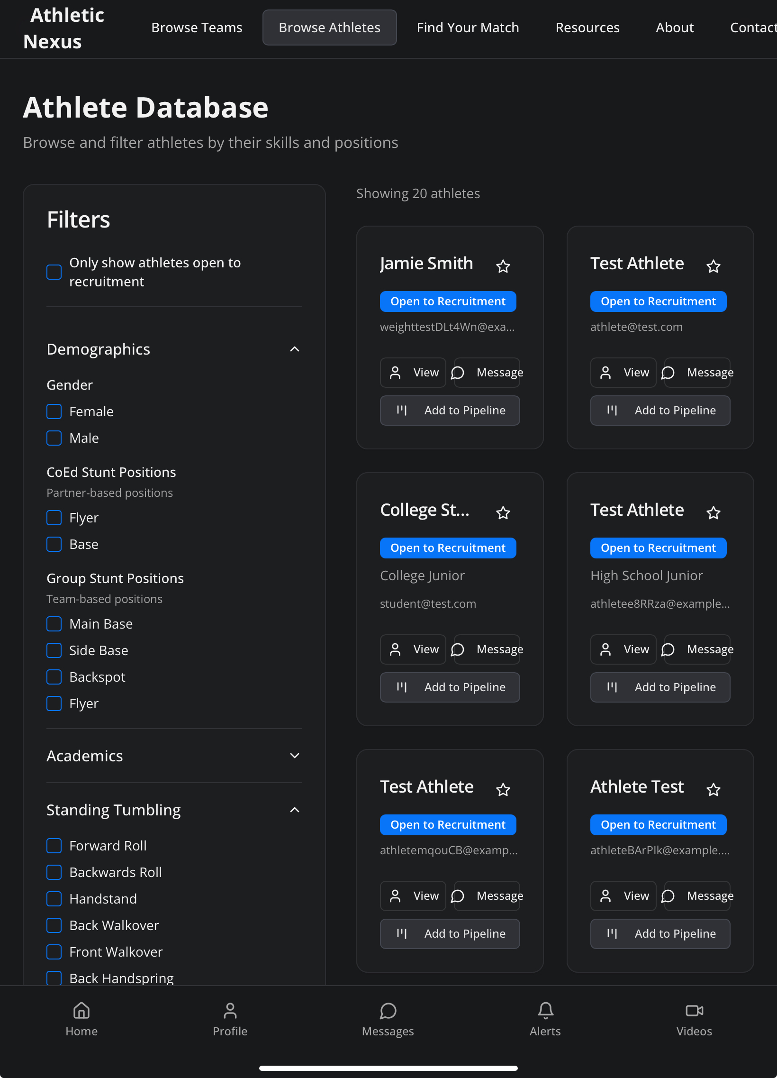The height and width of the screenshot is (1078, 777).
Task: Go to Profile in bottom navigation
Action: (x=230, y=1019)
